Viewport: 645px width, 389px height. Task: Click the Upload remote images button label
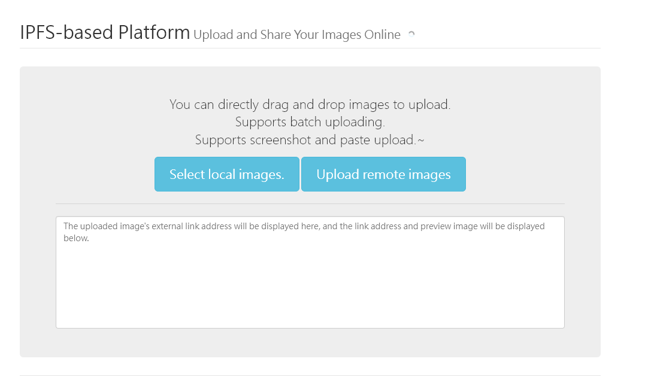[x=383, y=174]
